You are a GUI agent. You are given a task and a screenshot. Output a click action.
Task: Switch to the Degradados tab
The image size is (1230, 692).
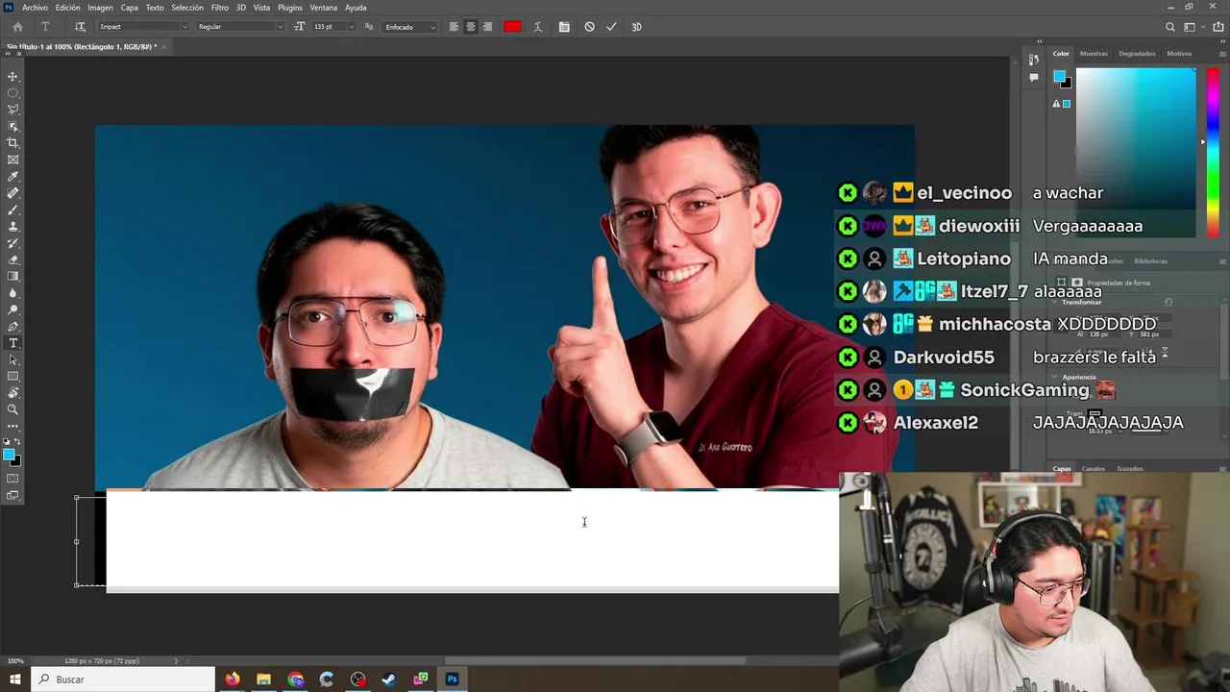pos(1137,54)
